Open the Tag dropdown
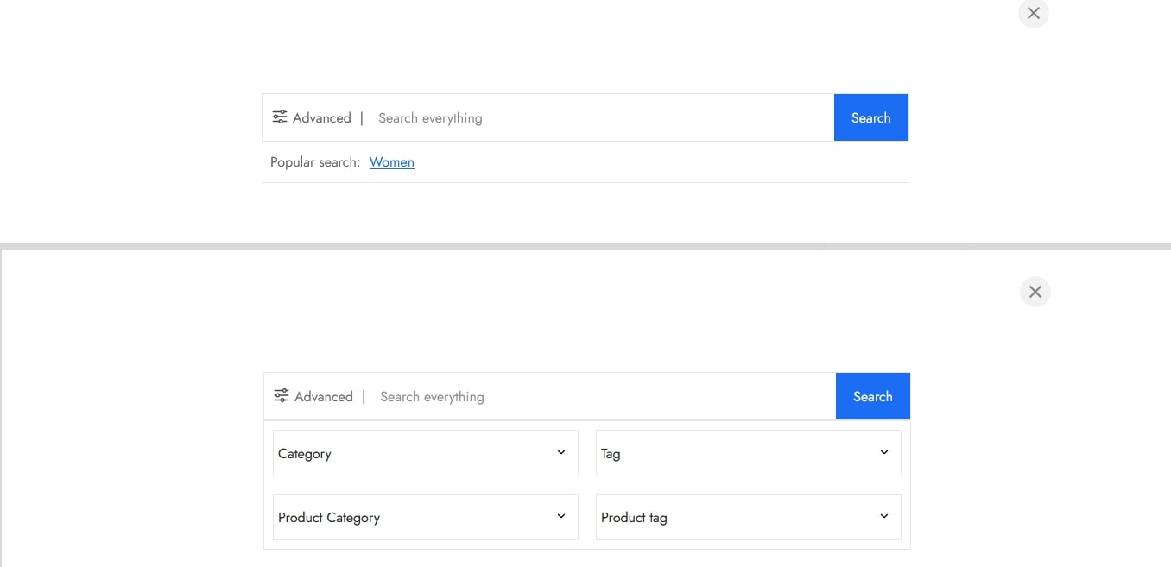The width and height of the screenshot is (1171, 567). click(x=748, y=454)
